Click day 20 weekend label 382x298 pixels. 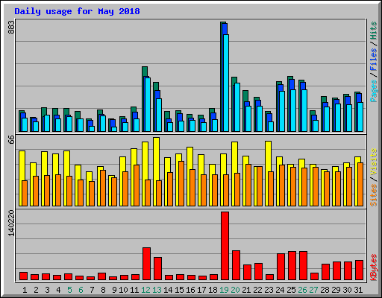click(235, 290)
